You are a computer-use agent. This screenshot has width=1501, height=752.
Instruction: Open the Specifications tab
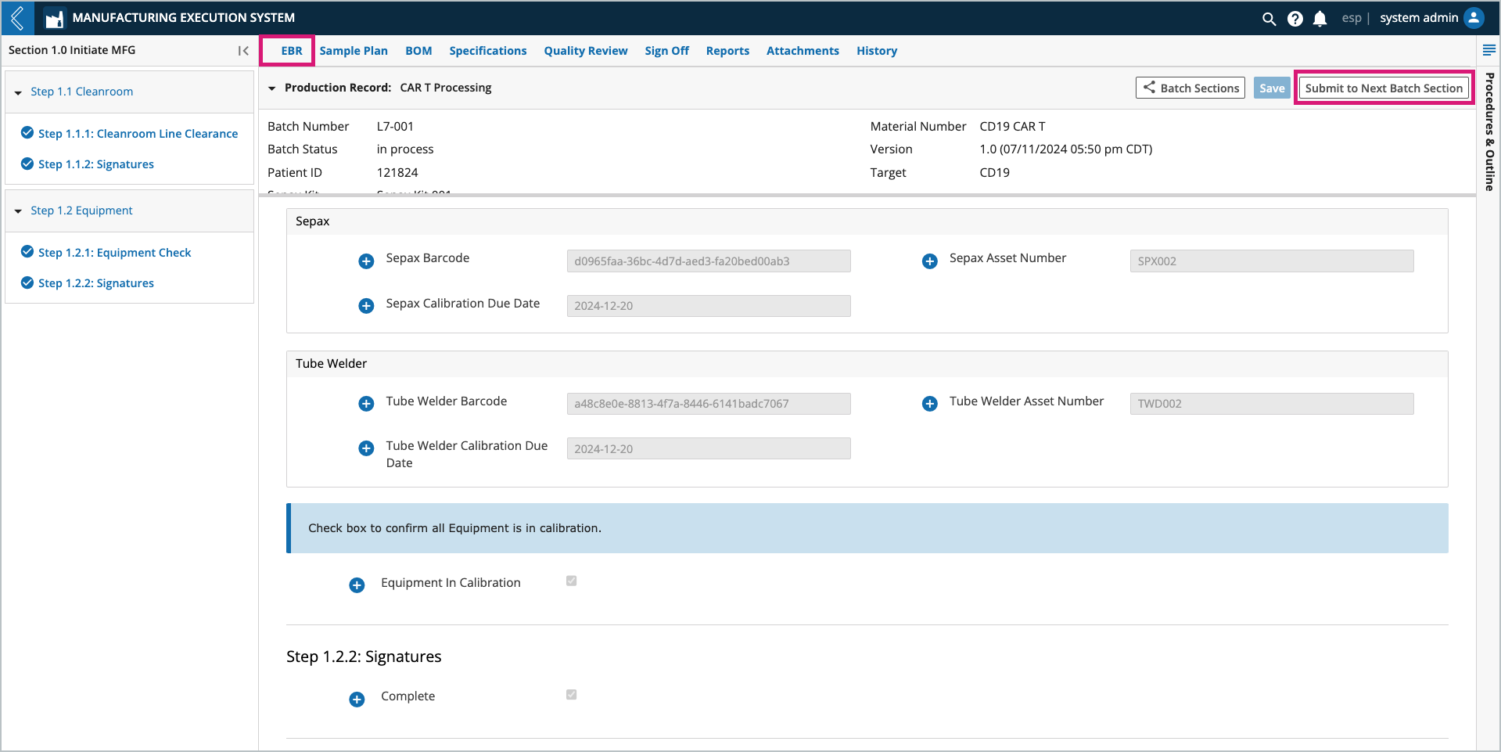tap(488, 51)
